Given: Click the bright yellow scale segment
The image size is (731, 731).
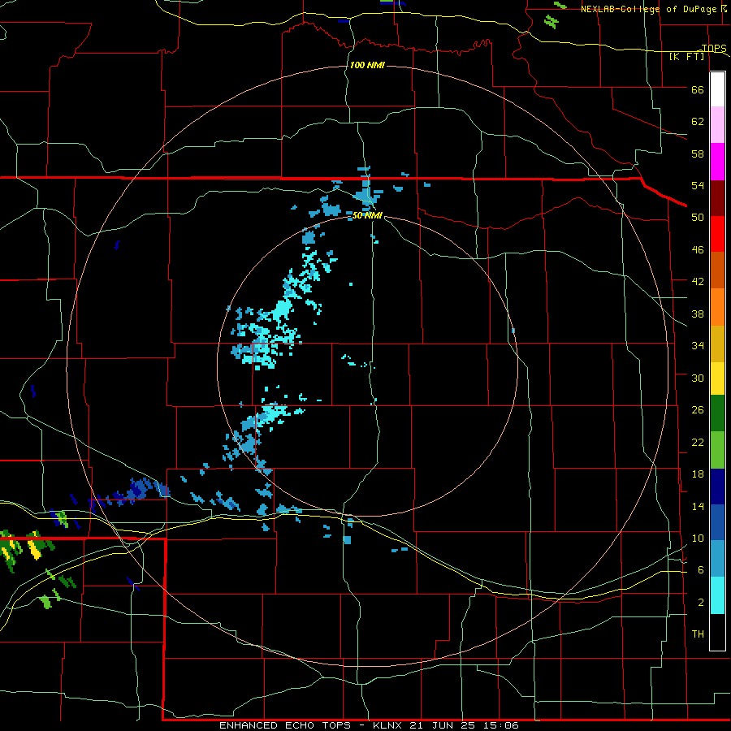Looking at the screenshot, I should (717, 378).
